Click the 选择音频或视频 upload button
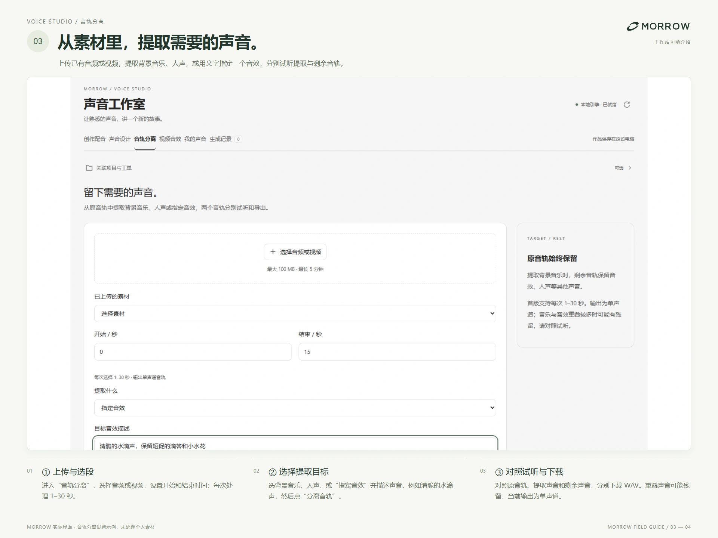 pyautogui.click(x=295, y=252)
